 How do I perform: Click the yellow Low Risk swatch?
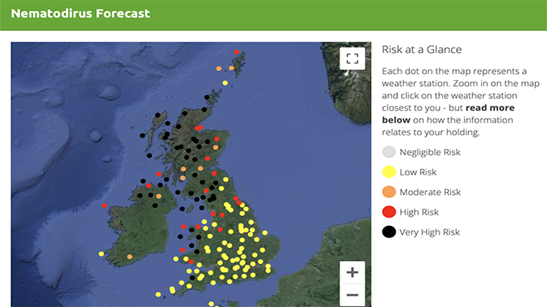[x=389, y=172]
